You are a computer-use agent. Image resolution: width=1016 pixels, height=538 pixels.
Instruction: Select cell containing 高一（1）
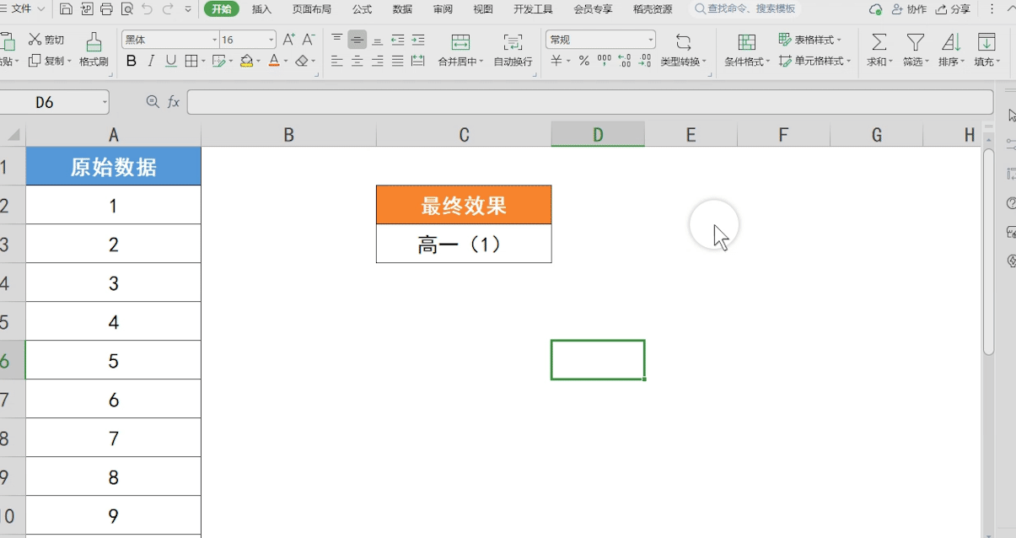464,244
